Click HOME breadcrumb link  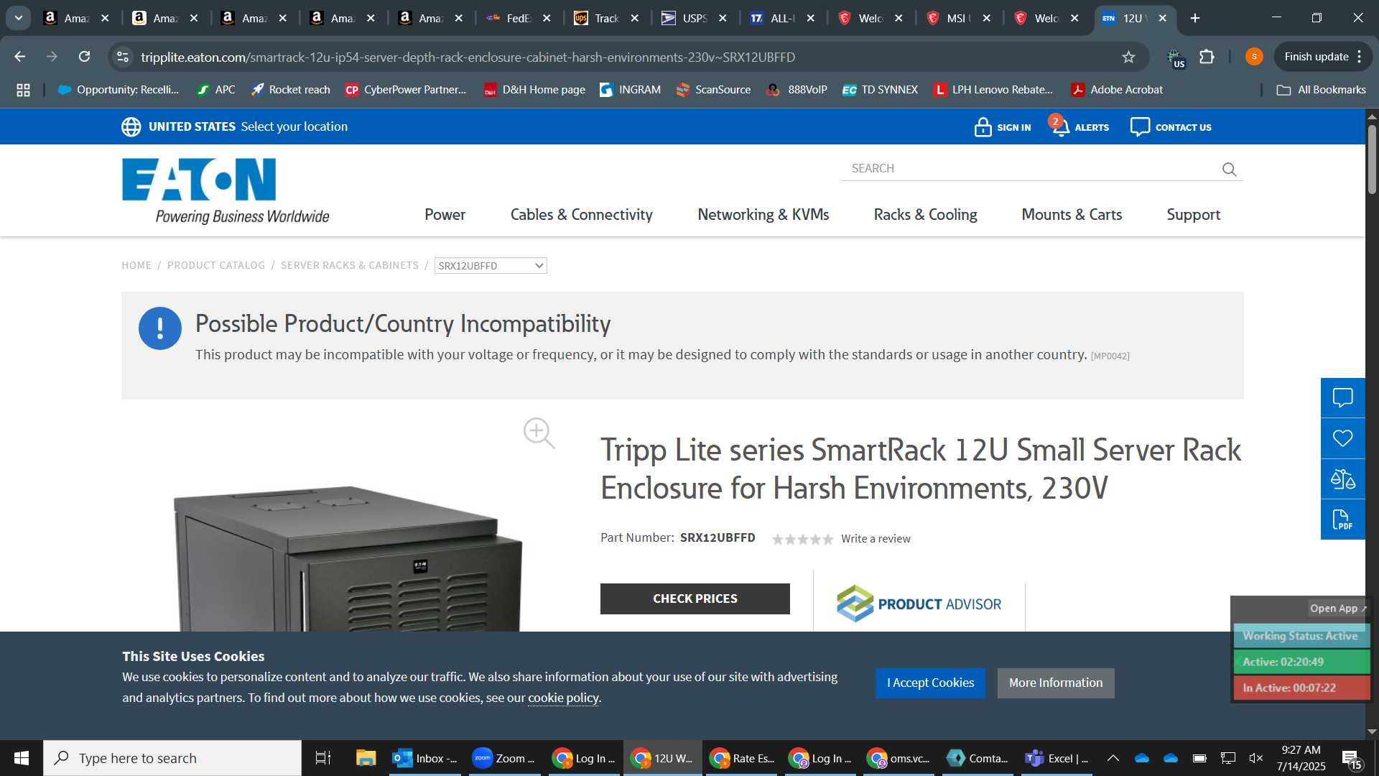coord(136,265)
